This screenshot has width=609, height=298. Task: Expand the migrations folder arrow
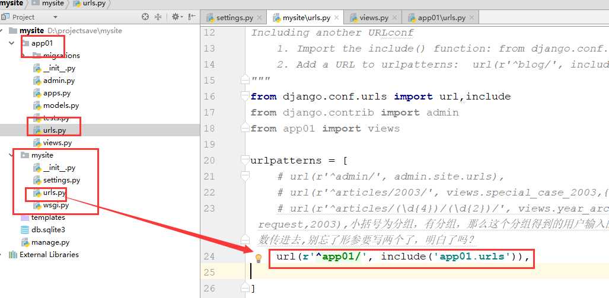click(24, 56)
